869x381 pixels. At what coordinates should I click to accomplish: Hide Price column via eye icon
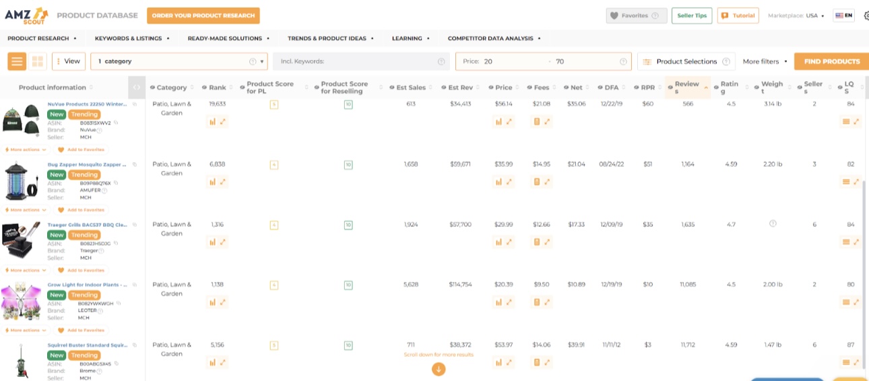pos(492,88)
